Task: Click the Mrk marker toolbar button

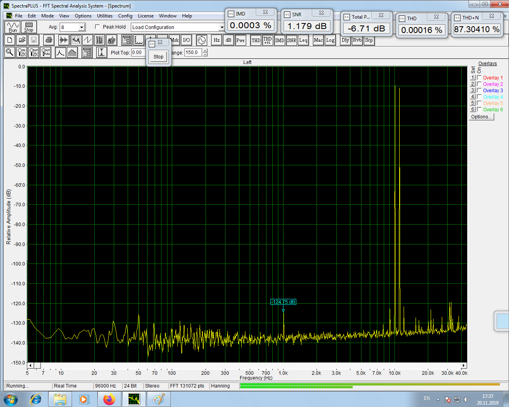Action: tap(175, 40)
